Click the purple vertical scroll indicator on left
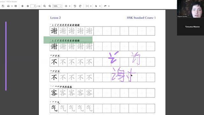Viewport: 204px width, 115px height. (x=6, y=56)
